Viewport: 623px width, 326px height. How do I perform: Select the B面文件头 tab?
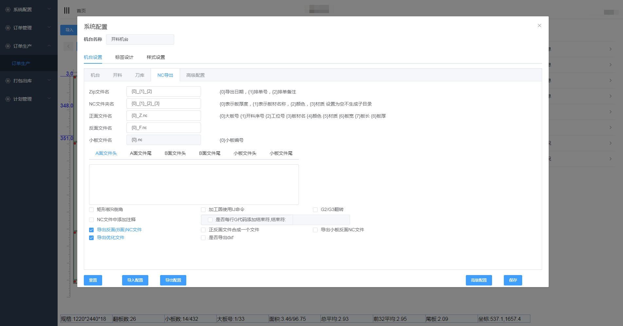point(175,153)
